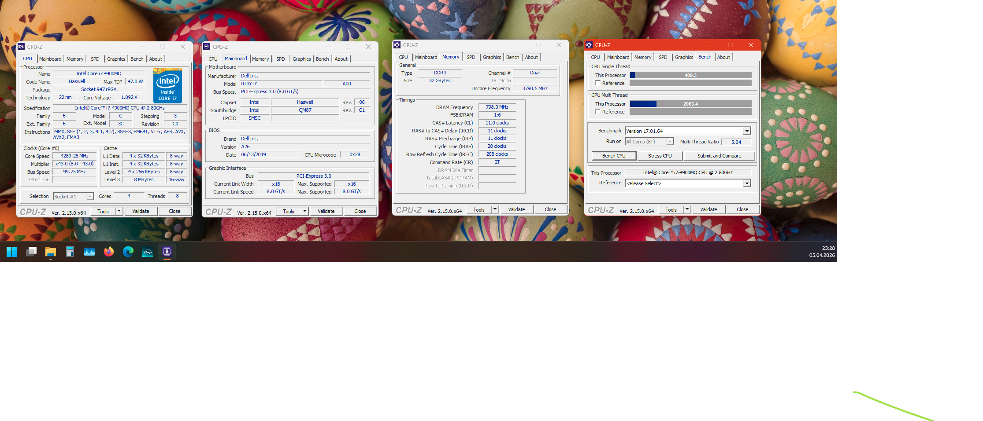Open the Windows Start menu
This screenshot has width=983, height=421.
12,252
